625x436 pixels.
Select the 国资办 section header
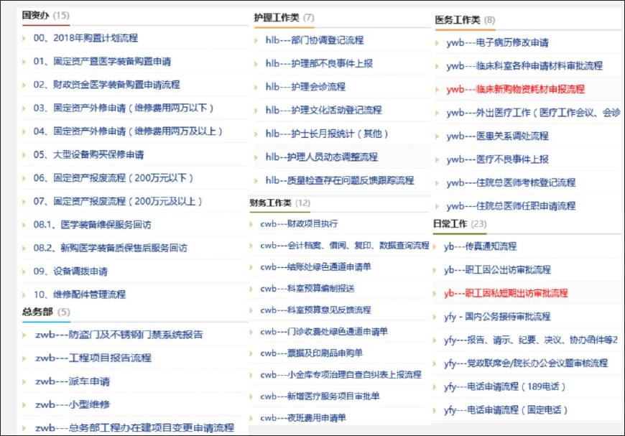click(x=34, y=13)
